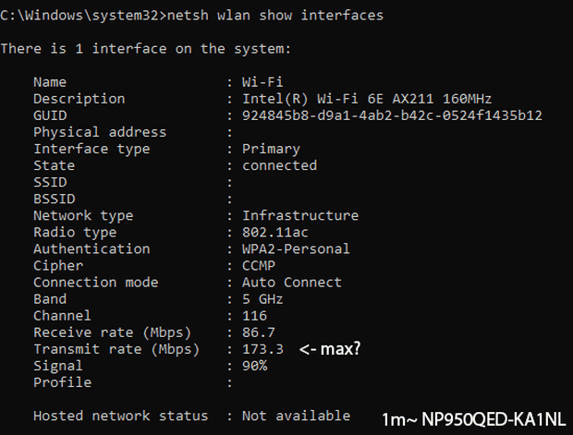Image resolution: width=573 pixels, height=435 pixels.
Task: Click the State value connected
Action: (279, 165)
